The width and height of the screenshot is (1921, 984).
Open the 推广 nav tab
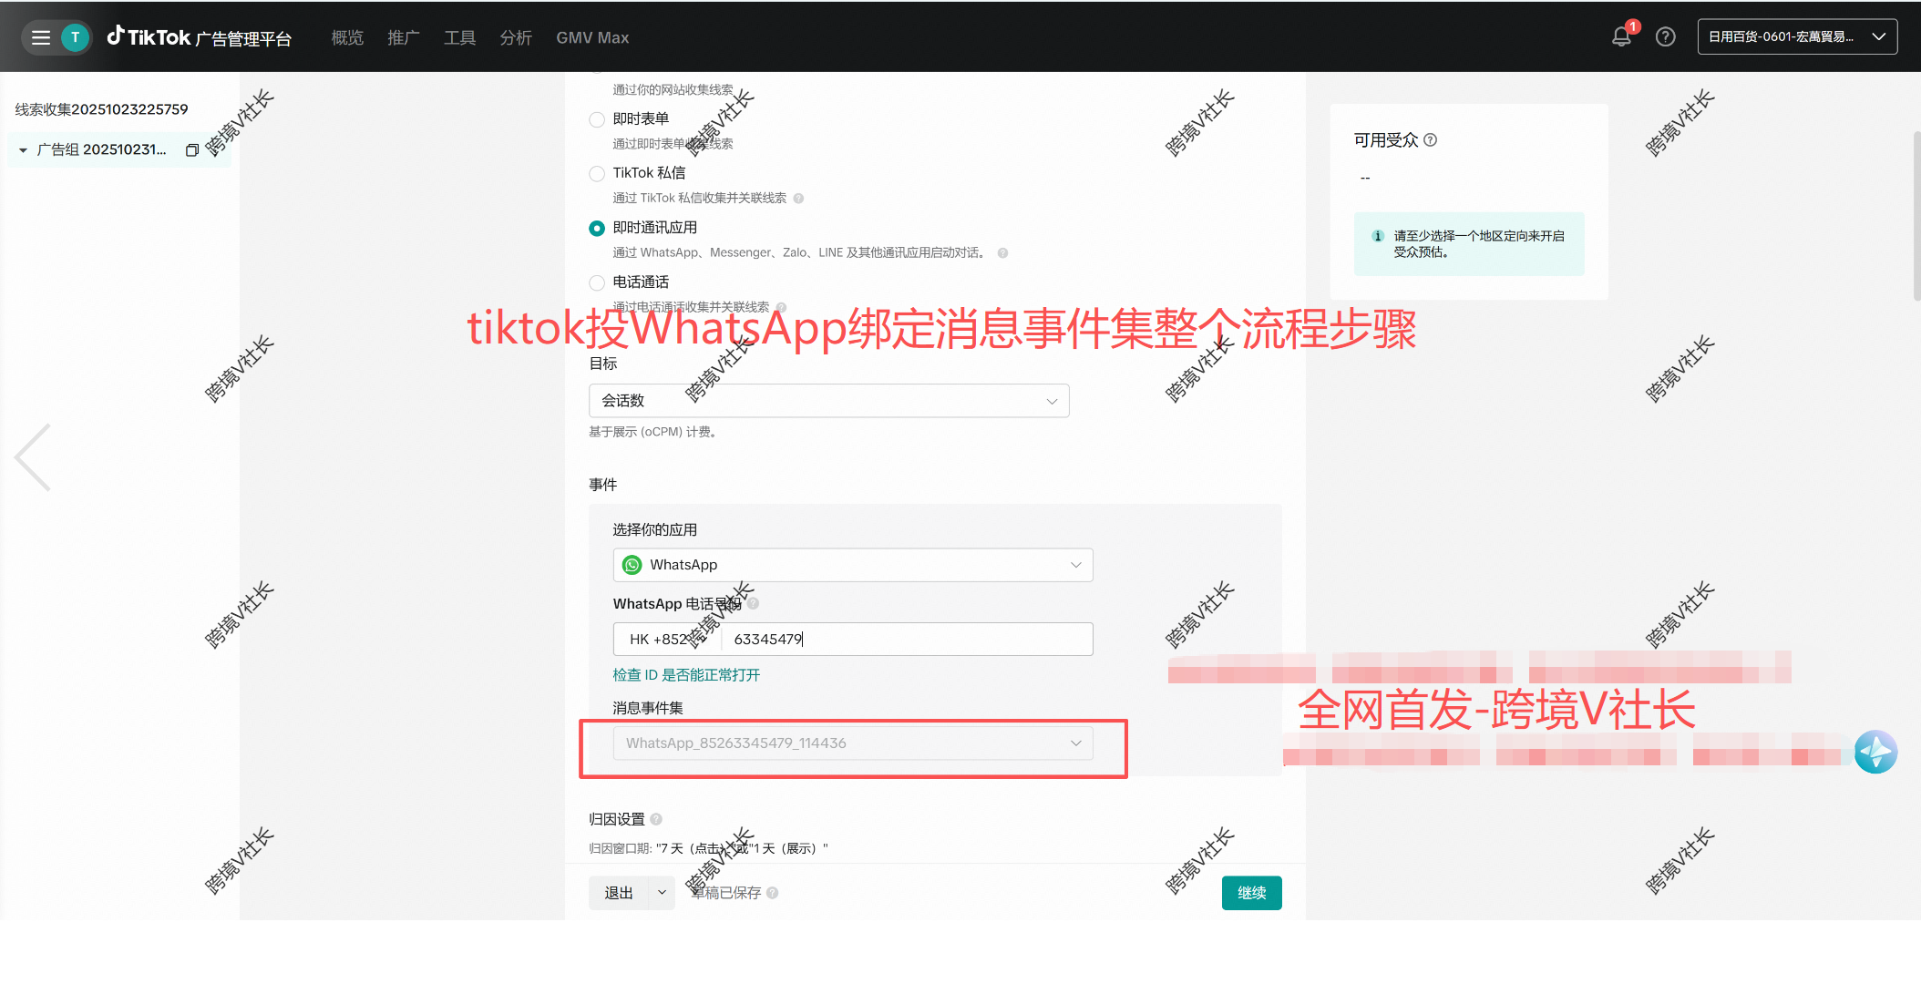[x=404, y=37]
